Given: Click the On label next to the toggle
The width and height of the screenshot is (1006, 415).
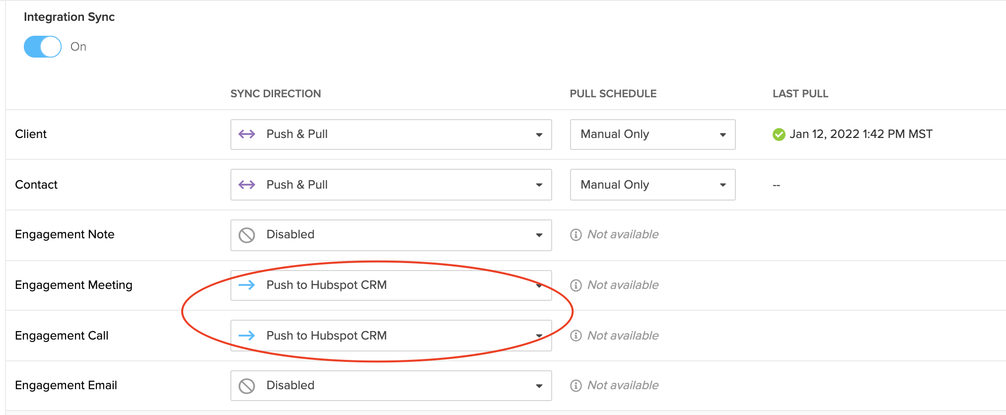Looking at the screenshot, I should [78, 47].
